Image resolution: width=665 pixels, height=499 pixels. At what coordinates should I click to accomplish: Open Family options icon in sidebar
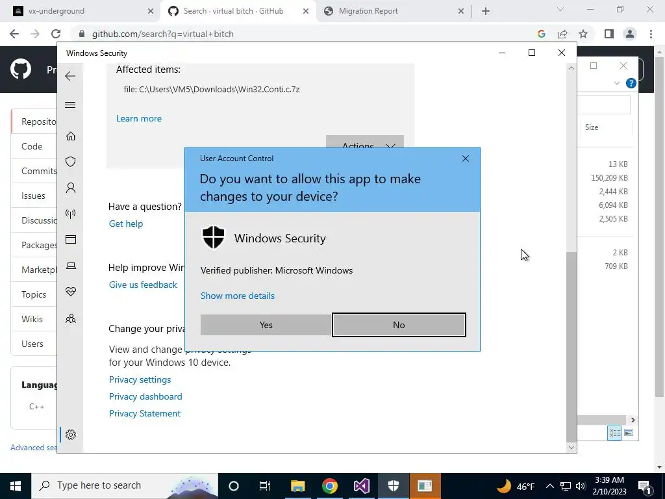(x=70, y=318)
